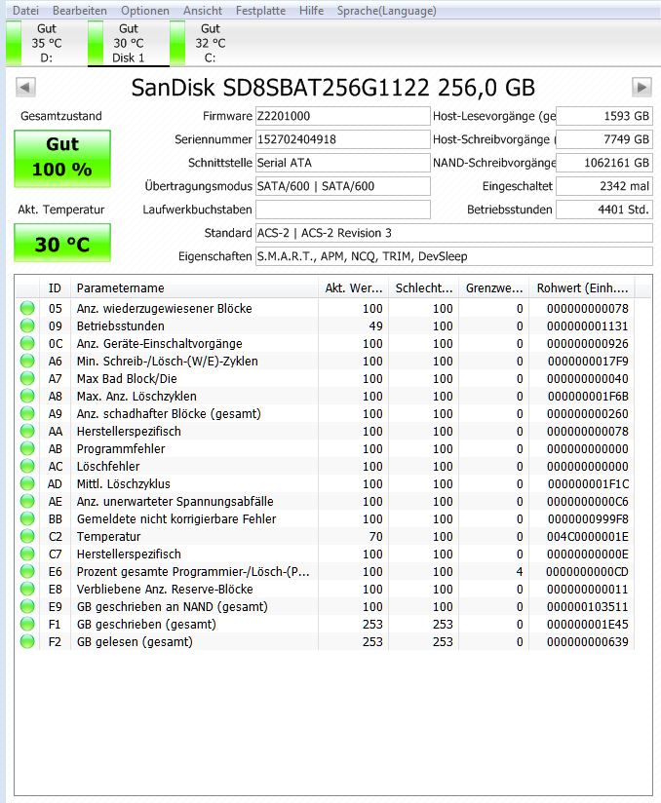Click status dot for attribute AE
The width and height of the screenshot is (661, 803).
pos(27,501)
